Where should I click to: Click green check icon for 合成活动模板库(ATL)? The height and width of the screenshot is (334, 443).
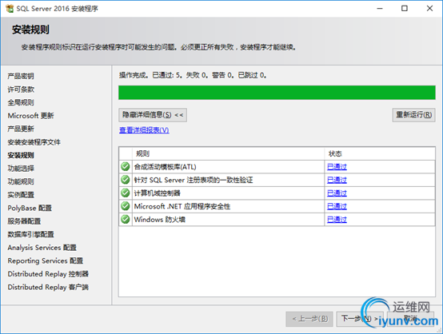pyautogui.click(x=126, y=166)
